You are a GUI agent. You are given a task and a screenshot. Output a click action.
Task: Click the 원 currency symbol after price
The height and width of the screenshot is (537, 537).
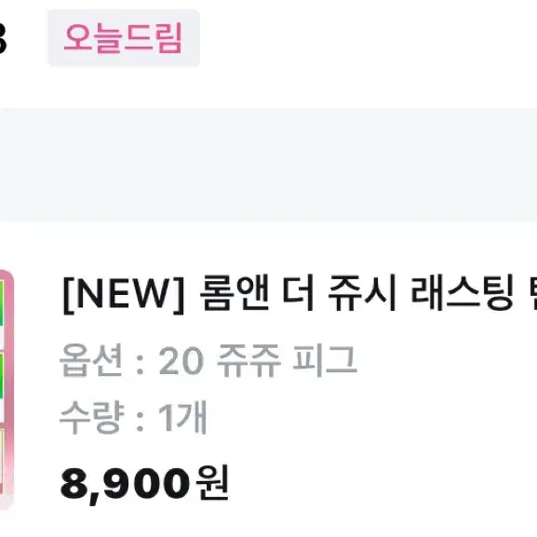click(x=212, y=482)
